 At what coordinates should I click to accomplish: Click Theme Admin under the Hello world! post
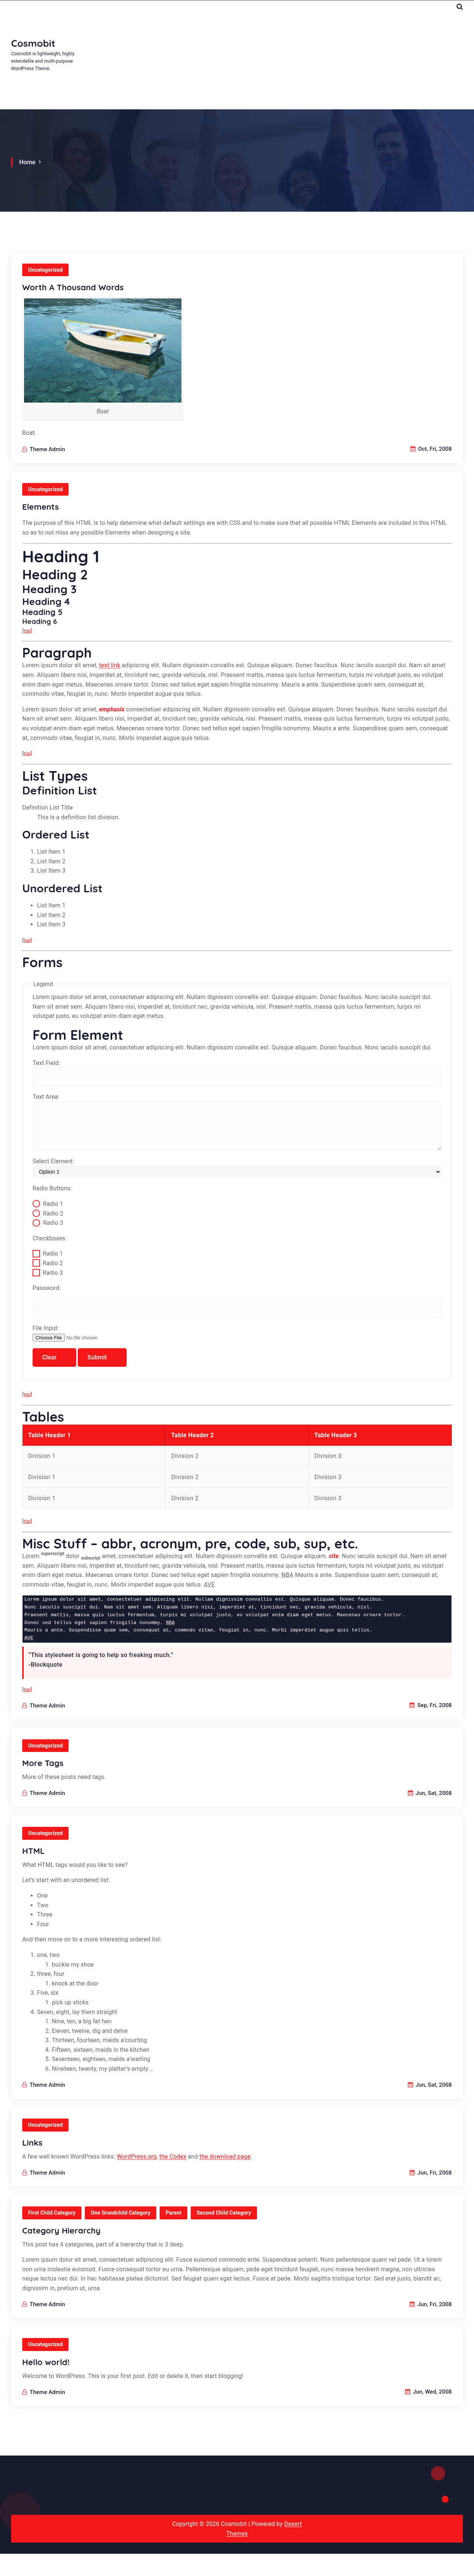47,2392
